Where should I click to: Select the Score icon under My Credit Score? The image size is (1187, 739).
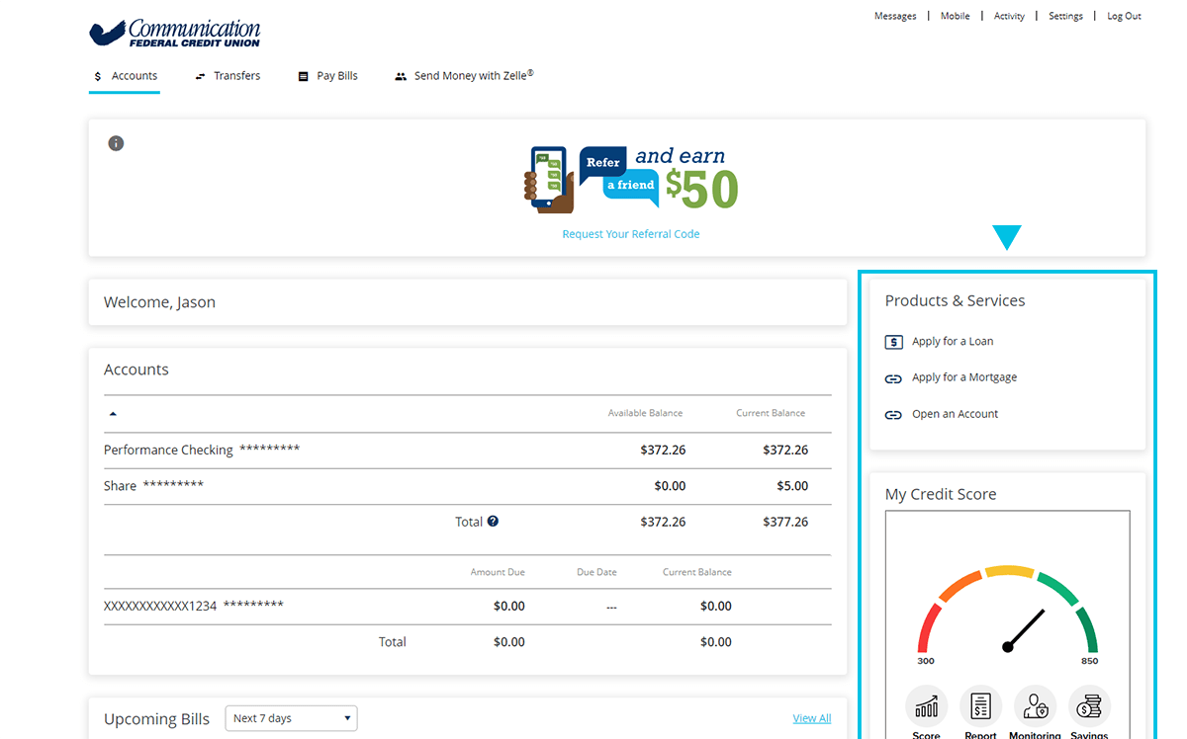[x=926, y=706]
